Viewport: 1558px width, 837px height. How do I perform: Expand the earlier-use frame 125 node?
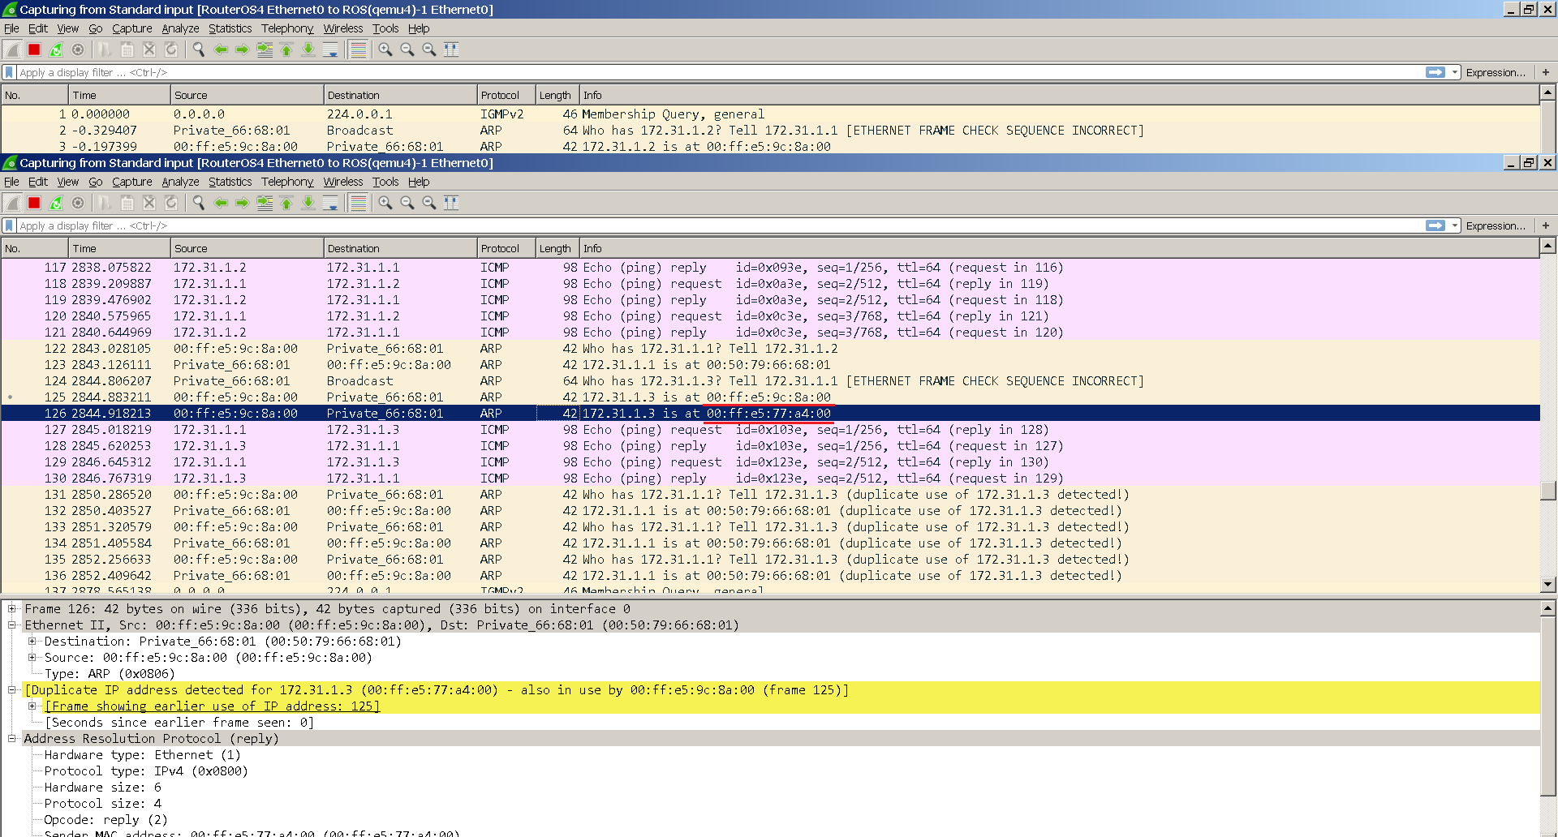click(x=32, y=706)
